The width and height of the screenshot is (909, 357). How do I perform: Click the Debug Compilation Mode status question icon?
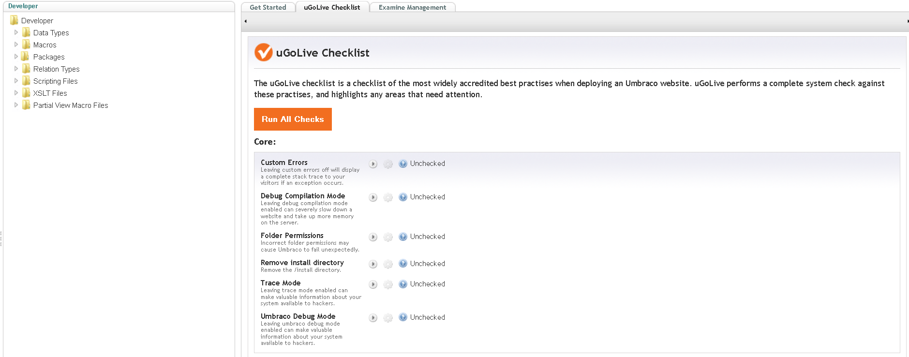click(403, 197)
